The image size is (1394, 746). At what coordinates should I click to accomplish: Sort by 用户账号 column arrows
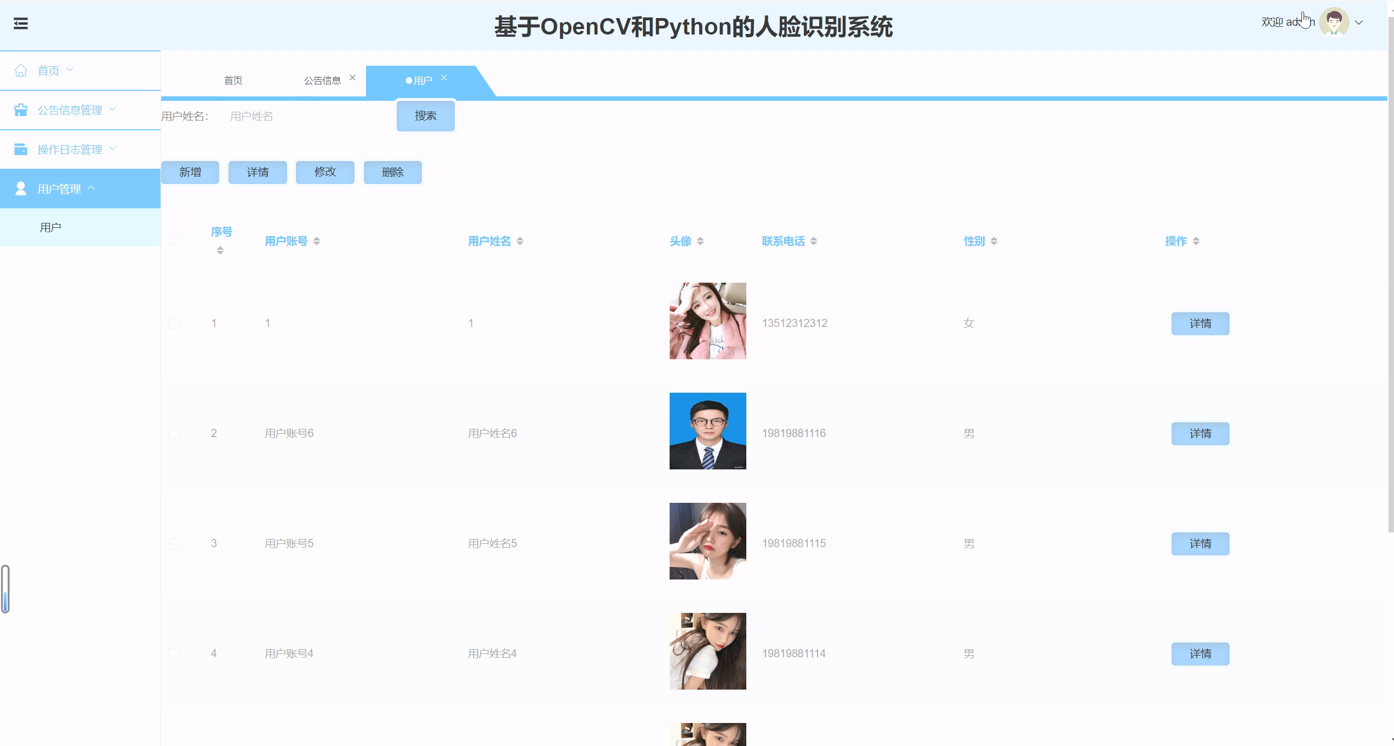(x=317, y=241)
